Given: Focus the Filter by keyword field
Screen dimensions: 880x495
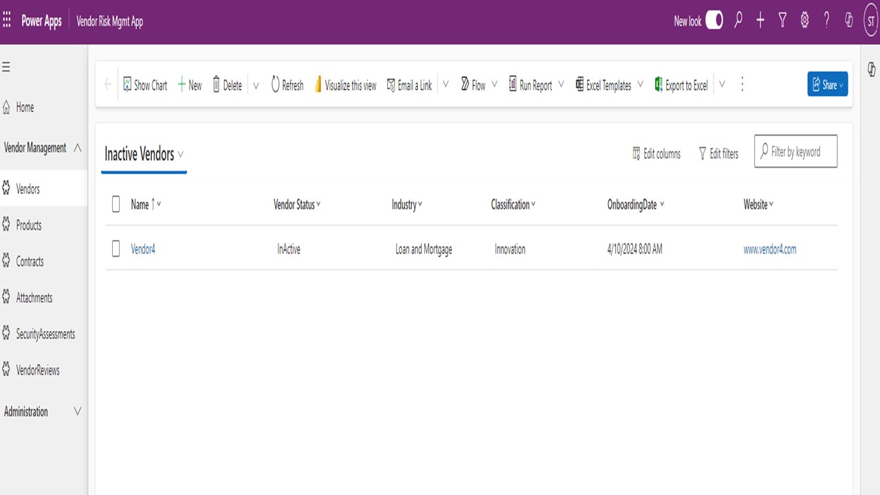Looking at the screenshot, I should [x=795, y=151].
